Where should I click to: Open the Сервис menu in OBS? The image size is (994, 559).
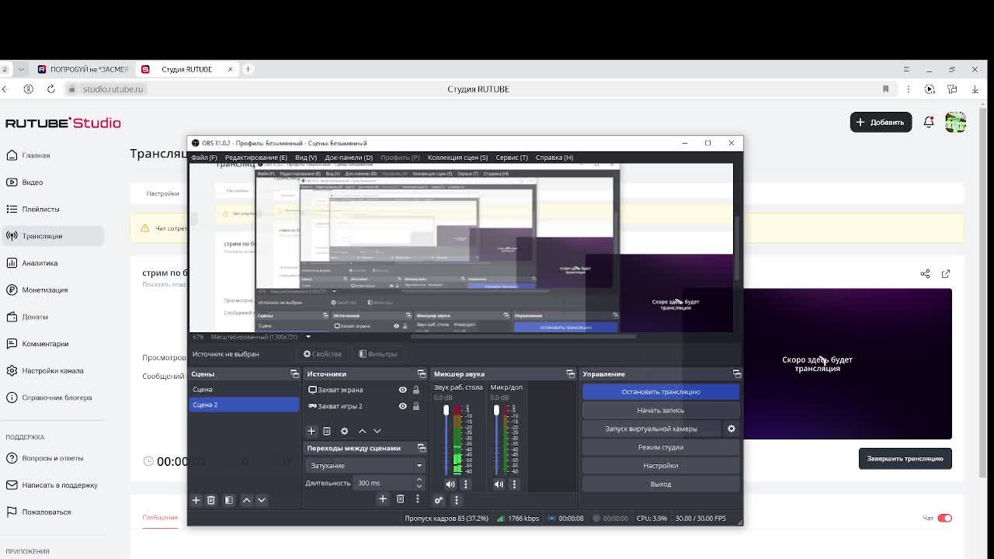(512, 158)
